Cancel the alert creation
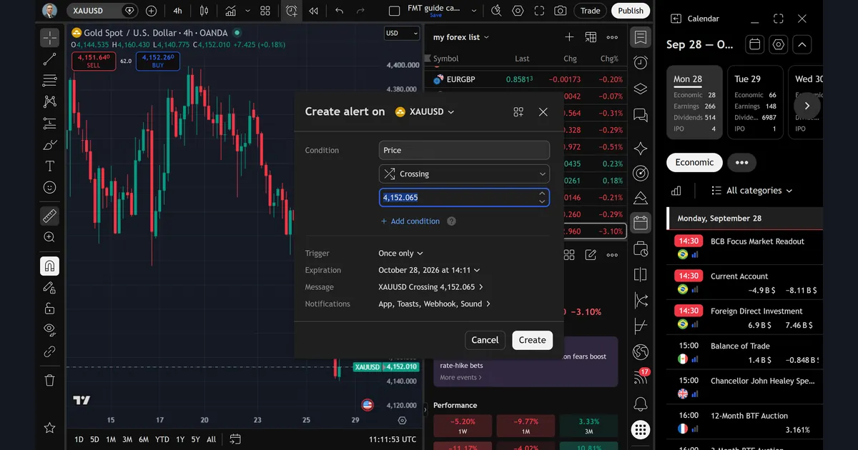 point(485,340)
